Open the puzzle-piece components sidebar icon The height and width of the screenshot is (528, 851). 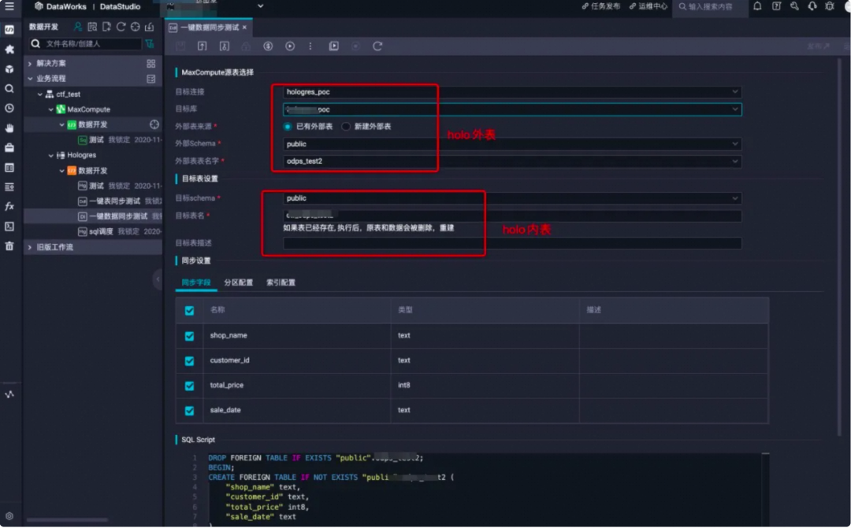tap(9, 50)
